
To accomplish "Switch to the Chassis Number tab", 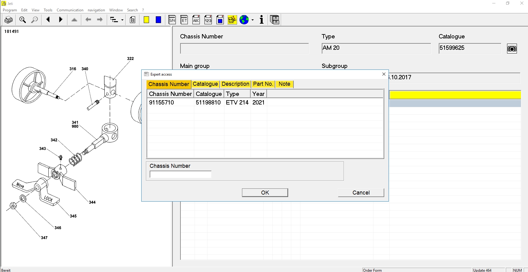I will point(169,84).
